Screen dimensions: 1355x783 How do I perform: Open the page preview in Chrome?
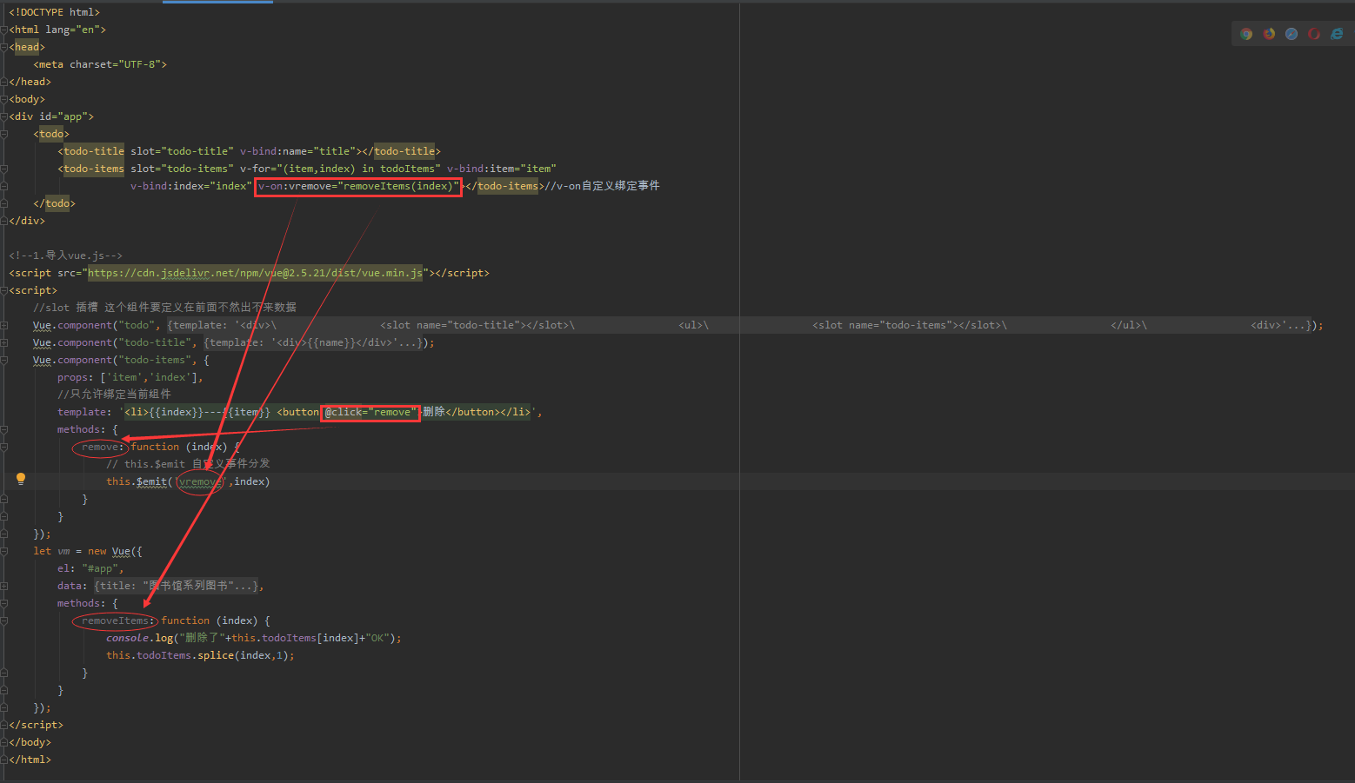pos(1246,34)
